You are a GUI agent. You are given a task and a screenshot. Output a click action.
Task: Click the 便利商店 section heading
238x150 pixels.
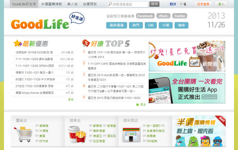pyautogui.click(x=131, y=121)
